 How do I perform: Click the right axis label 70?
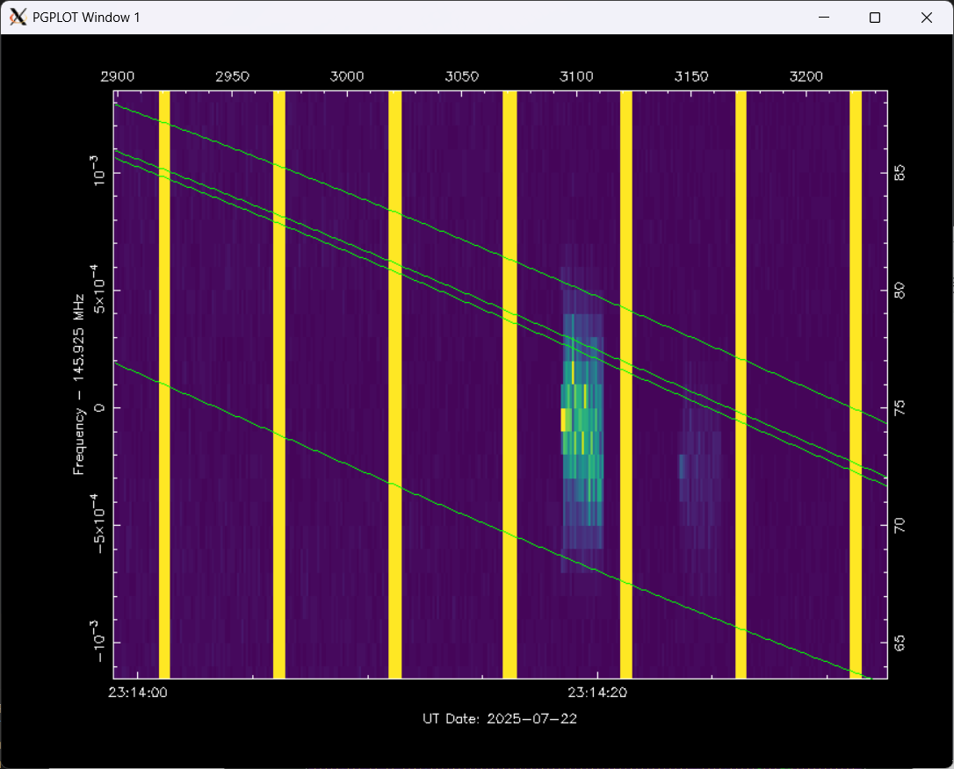click(x=900, y=525)
